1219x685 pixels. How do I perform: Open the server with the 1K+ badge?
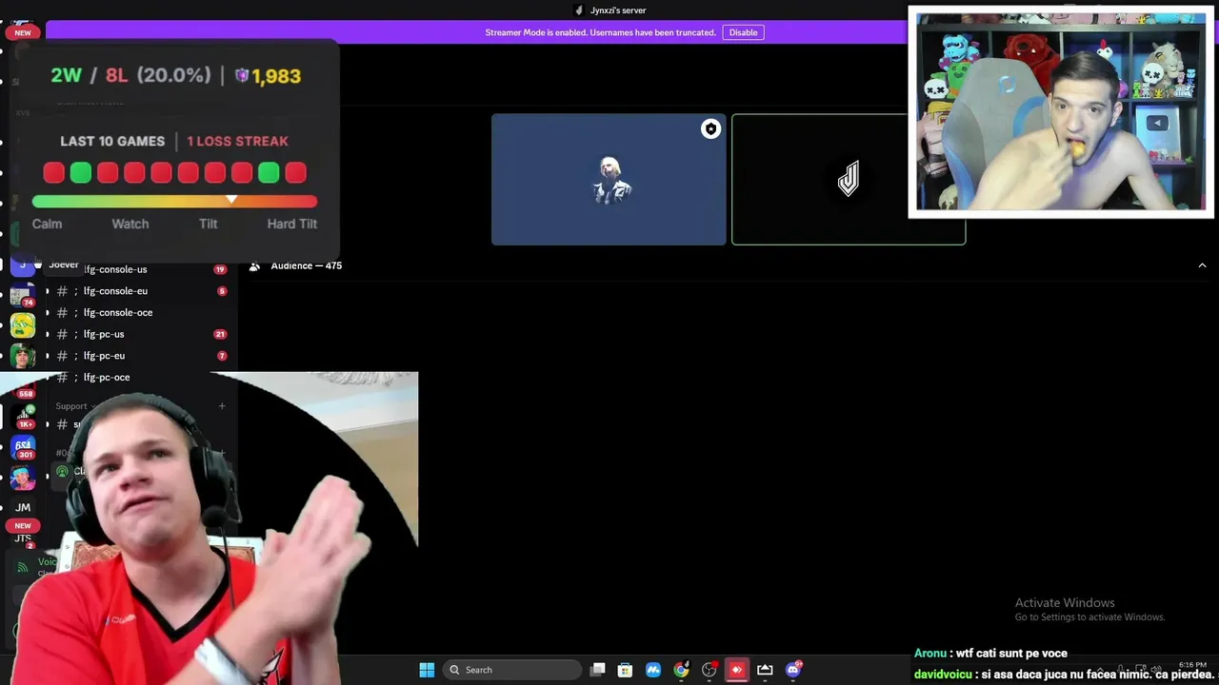click(x=23, y=415)
